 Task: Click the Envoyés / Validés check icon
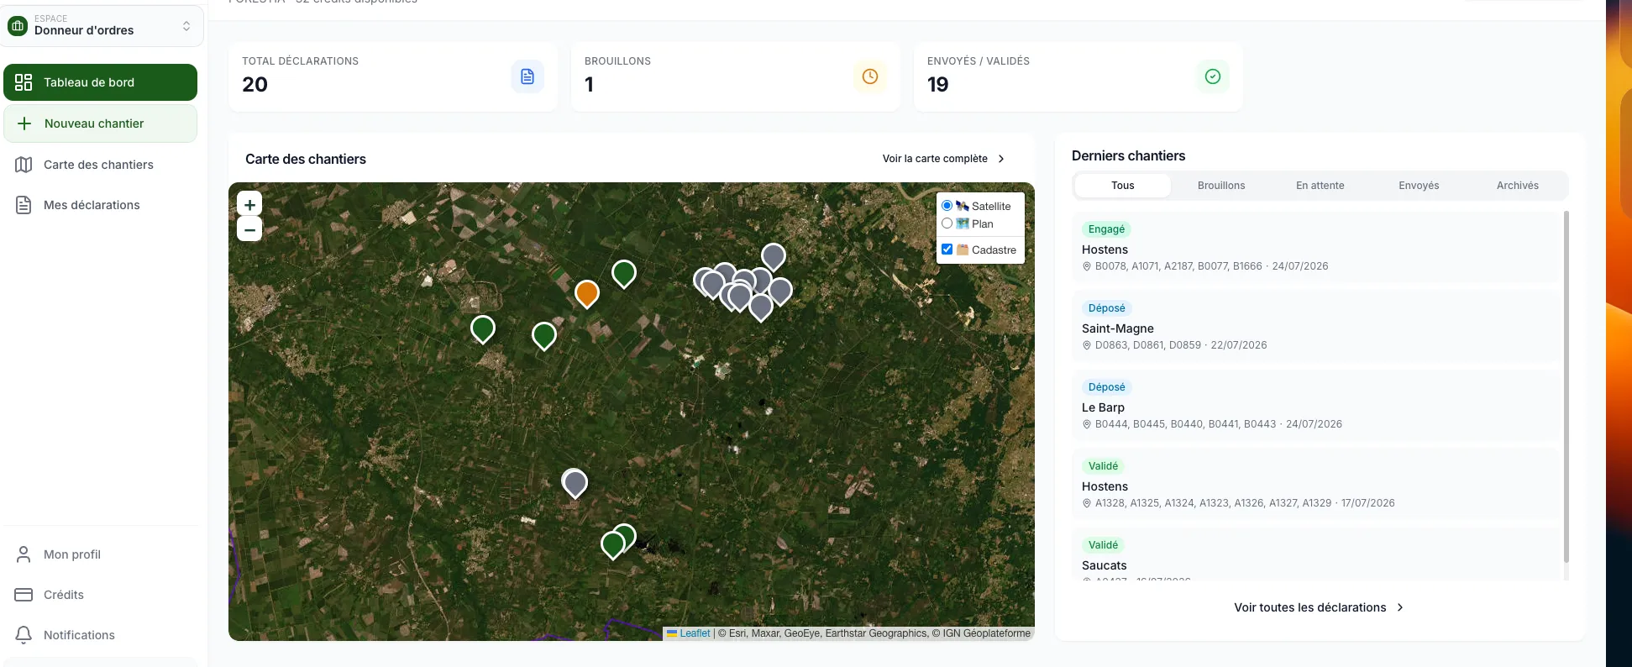[1213, 76]
